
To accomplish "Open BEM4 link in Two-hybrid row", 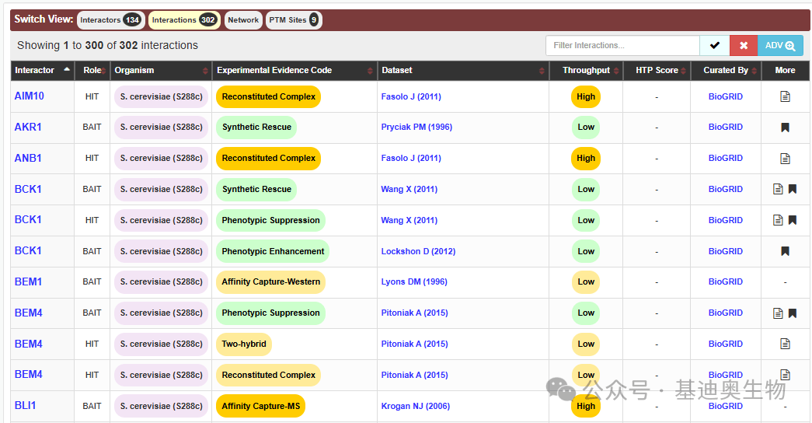I will coord(29,344).
